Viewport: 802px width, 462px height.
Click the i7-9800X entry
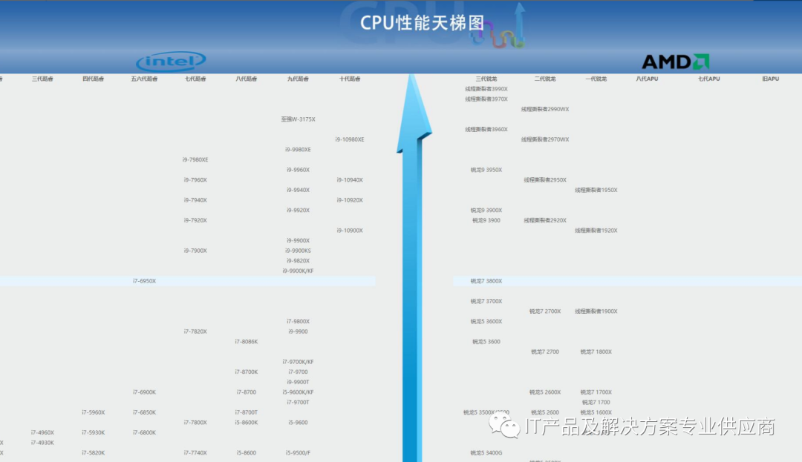299,322
